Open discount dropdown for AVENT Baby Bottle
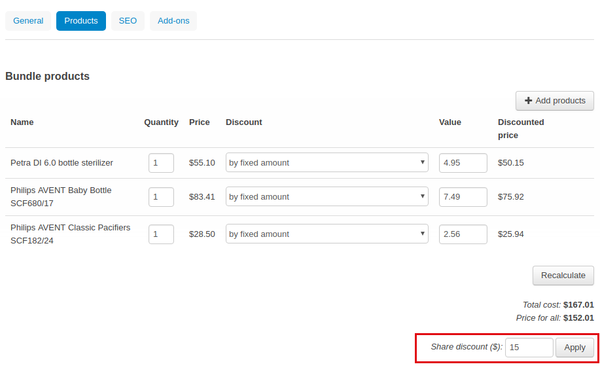The width and height of the screenshot is (600, 377). 326,197
